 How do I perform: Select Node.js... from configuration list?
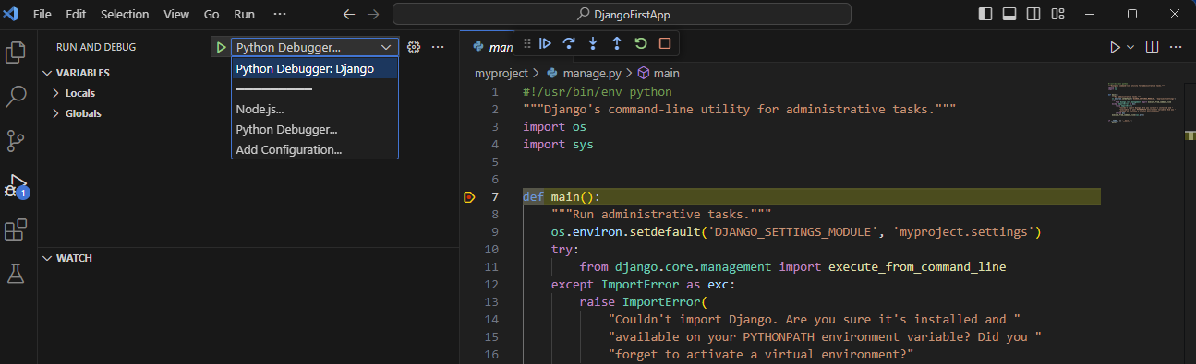point(315,110)
